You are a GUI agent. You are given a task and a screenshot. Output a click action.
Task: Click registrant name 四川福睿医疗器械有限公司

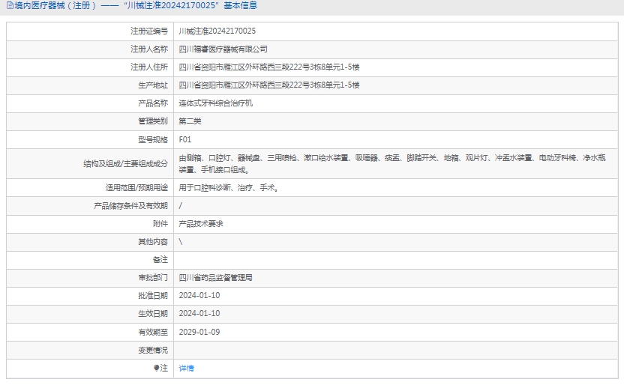coord(223,49)
